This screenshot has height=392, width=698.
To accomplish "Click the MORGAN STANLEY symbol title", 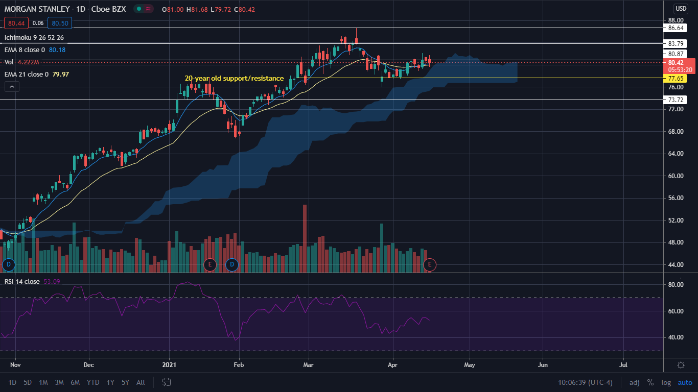I will (x=37, y=9).
